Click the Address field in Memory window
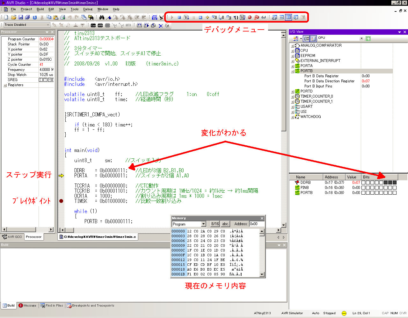408x318 pixels. point(256,224)
